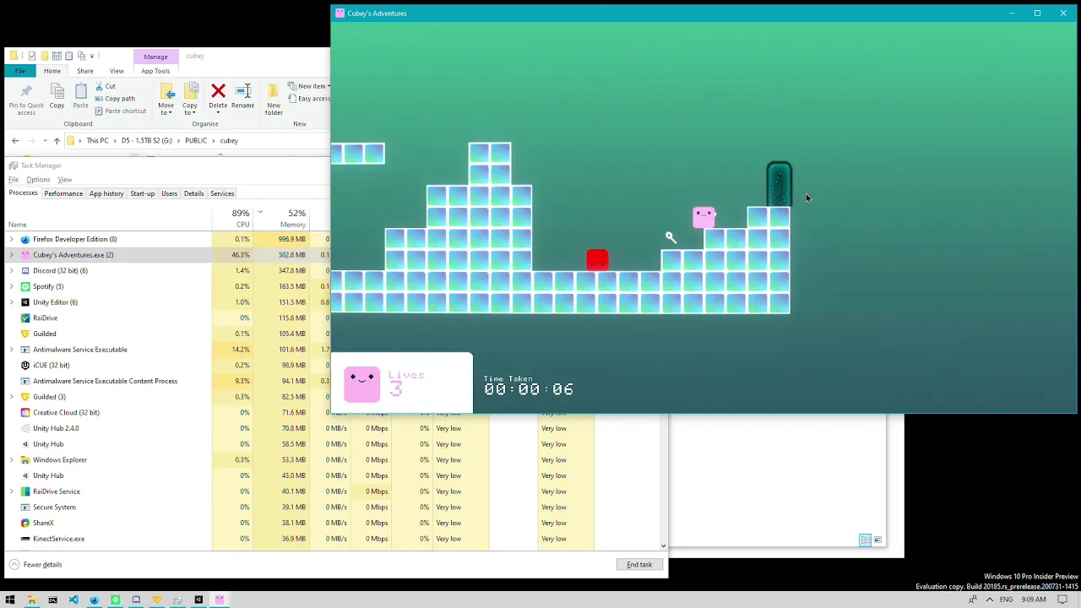Expand Discord (32 bit) process group
The width and height of the screenshot is (1081, 608).
pyautogui.click(x=12, y=270)
